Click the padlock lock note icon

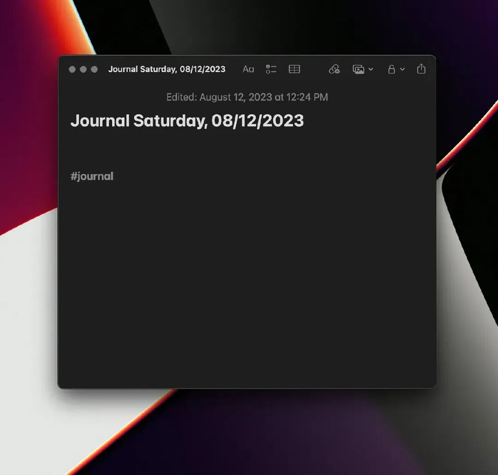391,69
